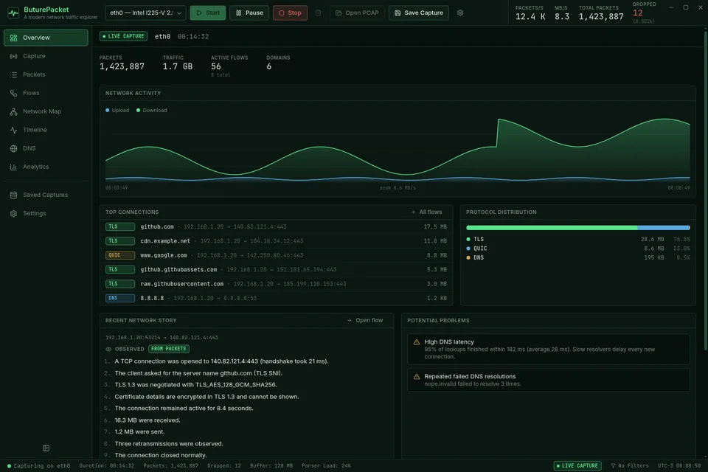Open the flow via the Open flow link
Image resolution: width=708 pixels, height=472 pixels.
[x=365, y=320]
